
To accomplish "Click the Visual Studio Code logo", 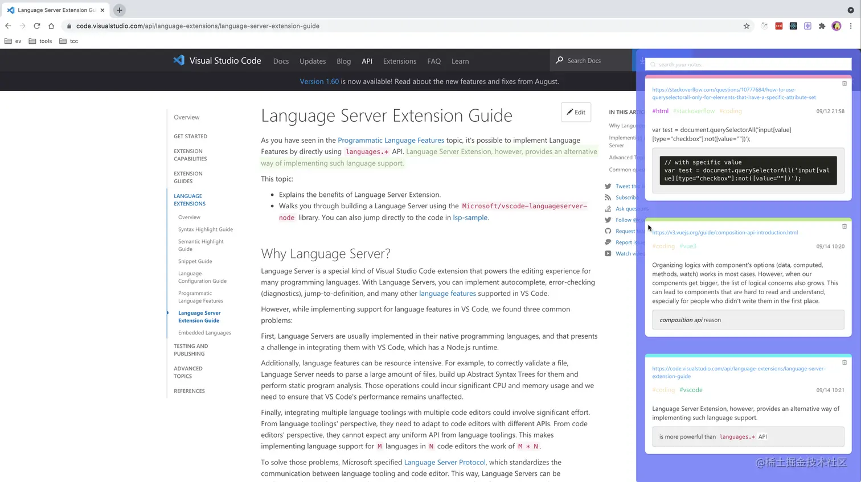I will tap(217, 60).
